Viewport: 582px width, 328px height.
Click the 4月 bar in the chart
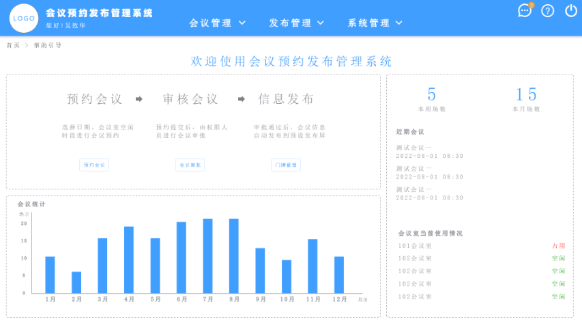(129, 260)
